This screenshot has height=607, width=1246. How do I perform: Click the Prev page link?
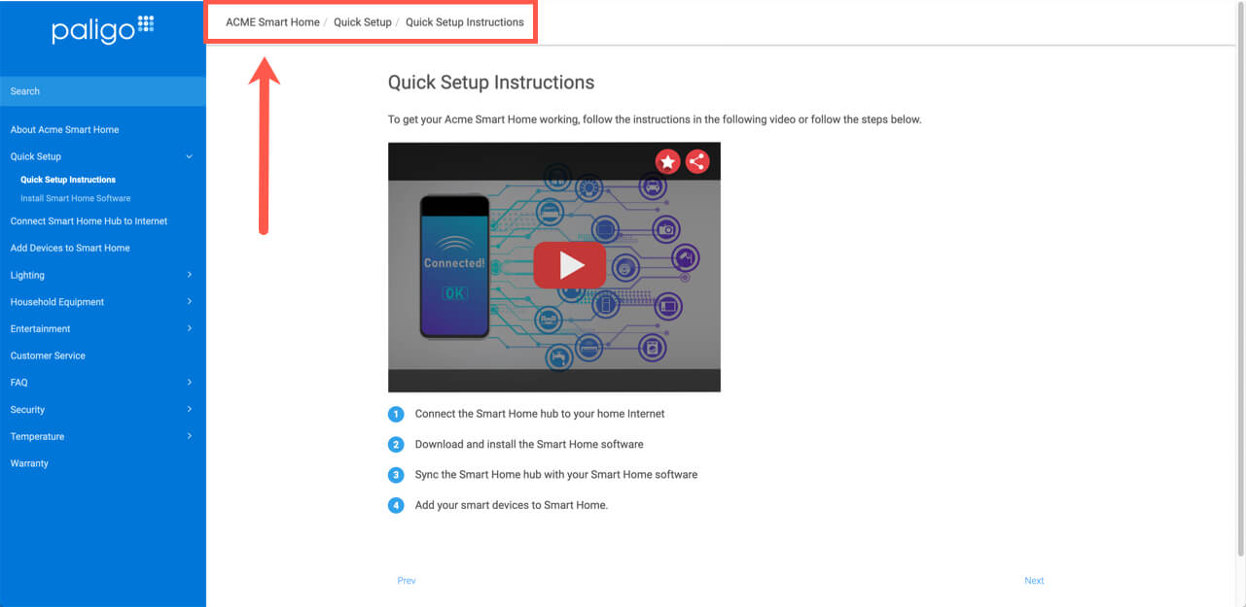407,581
